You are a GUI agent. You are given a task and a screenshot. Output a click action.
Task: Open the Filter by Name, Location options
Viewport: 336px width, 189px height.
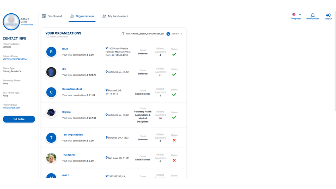tap(145, 34)
